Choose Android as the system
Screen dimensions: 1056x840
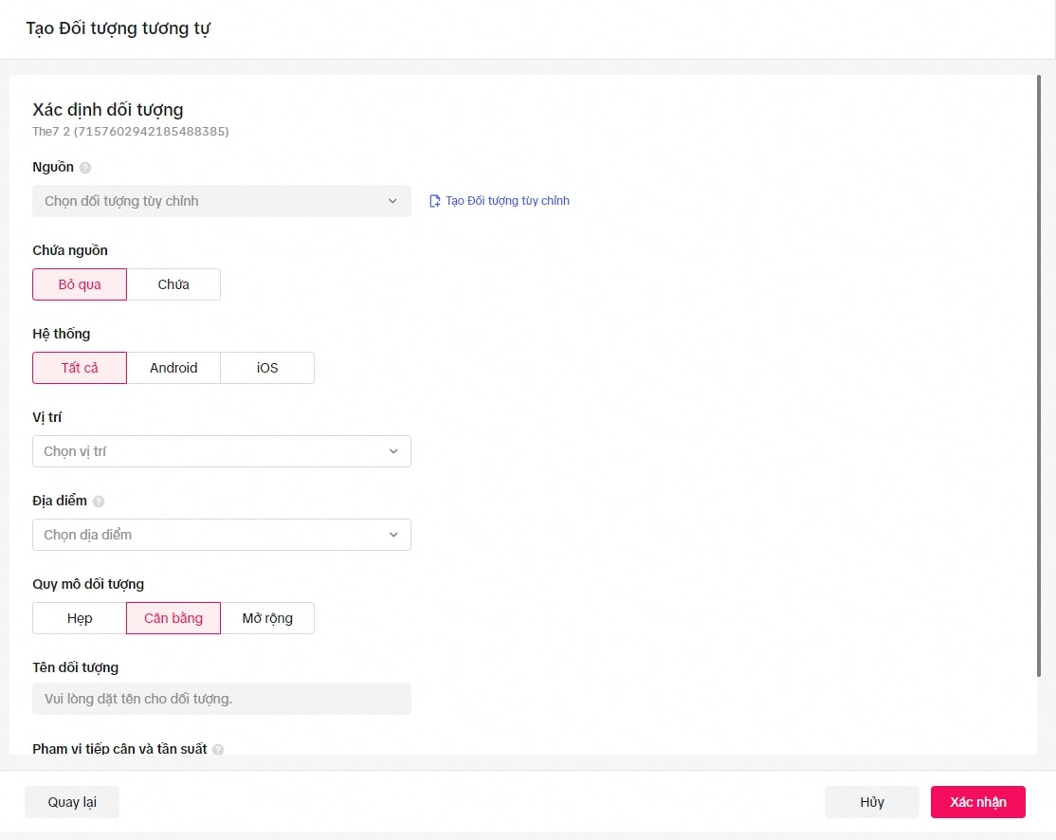coord(173,368)
